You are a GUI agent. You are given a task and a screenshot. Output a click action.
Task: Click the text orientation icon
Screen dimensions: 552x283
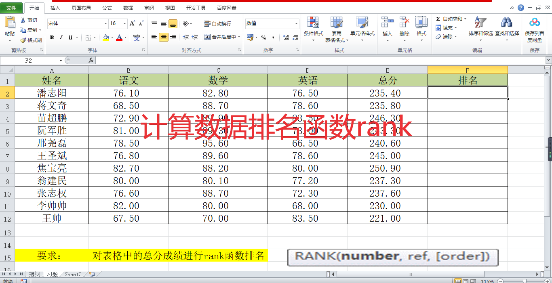pyautogui.click(x=185, y=24)
